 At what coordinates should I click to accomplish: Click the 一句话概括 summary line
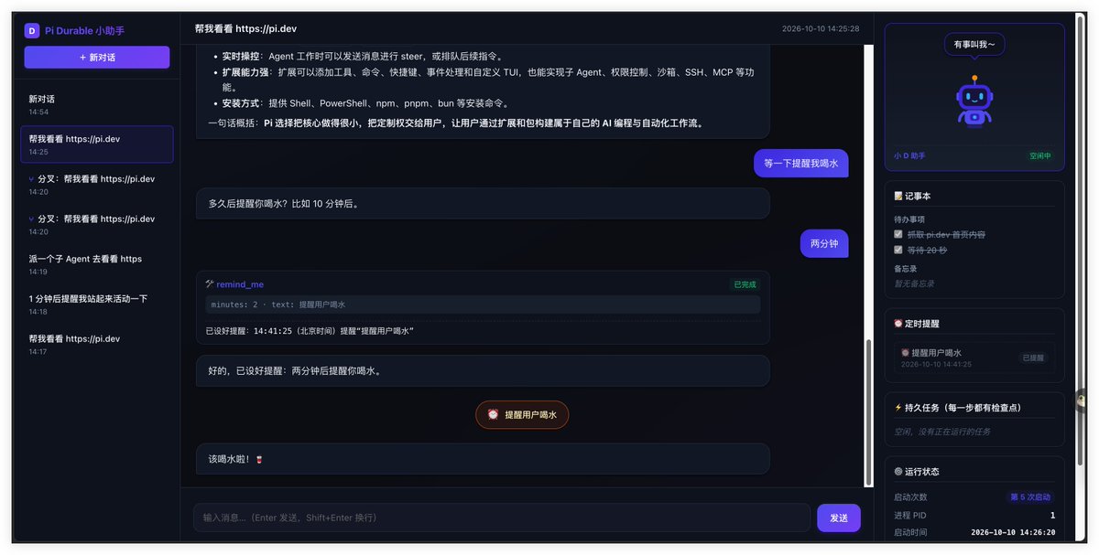pyautogui.click(x=456, y=123)
